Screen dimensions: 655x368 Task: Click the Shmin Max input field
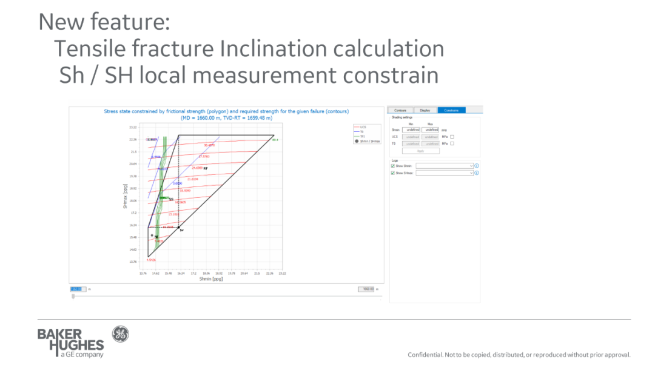pyautogui.click(x=430, y=130)
